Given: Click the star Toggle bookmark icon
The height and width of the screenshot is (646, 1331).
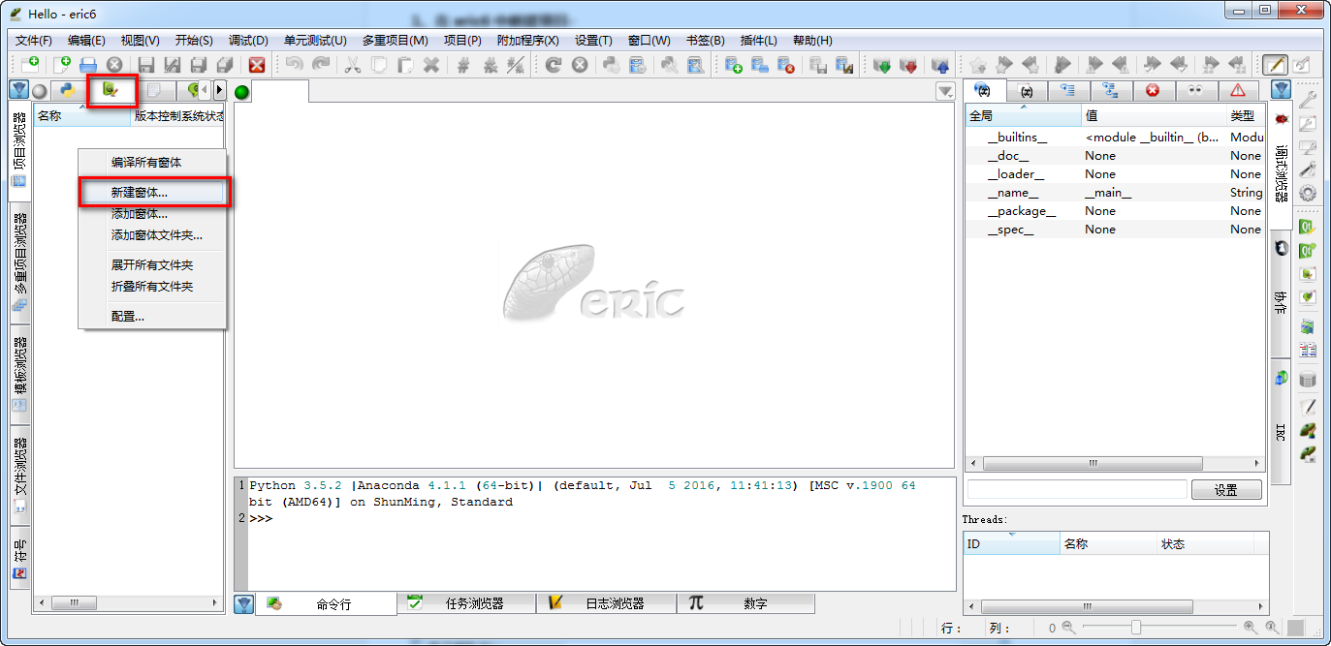Looking at the screenshot, I should click(978, 65).
